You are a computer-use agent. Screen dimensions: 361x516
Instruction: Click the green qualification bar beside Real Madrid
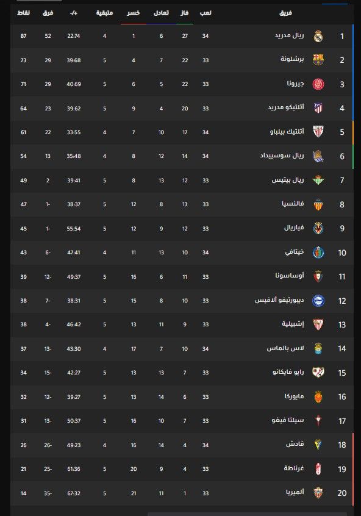pos(352,37)
